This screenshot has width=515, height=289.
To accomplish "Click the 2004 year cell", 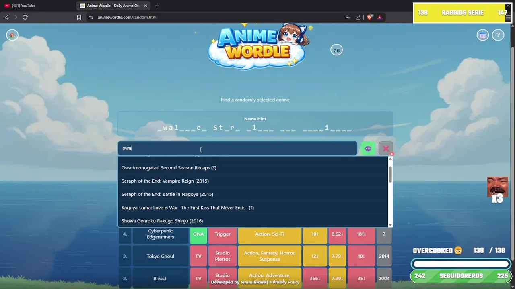I will point(384,278).
